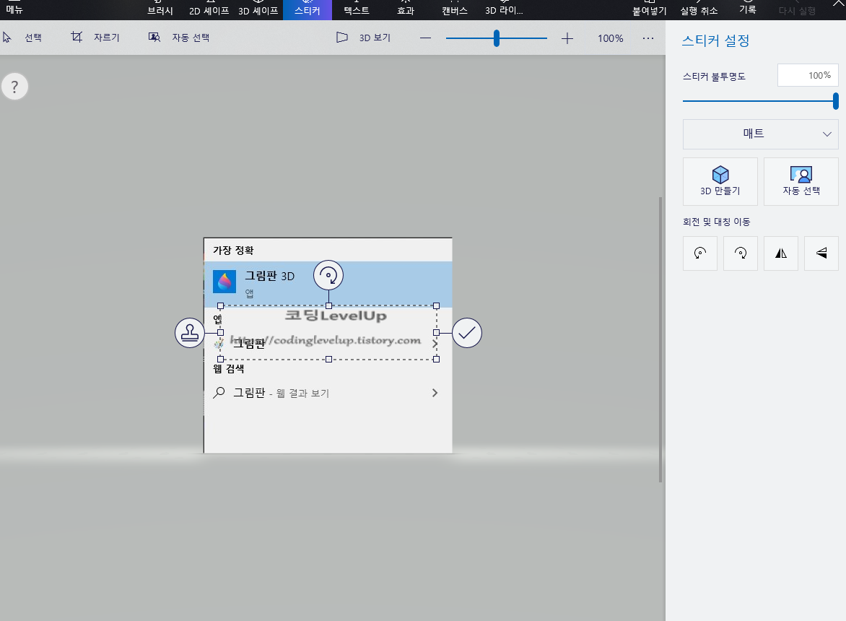Flip the sticker horizontally
This screenshot has height=621, width=846.
[x=781, y=253]
